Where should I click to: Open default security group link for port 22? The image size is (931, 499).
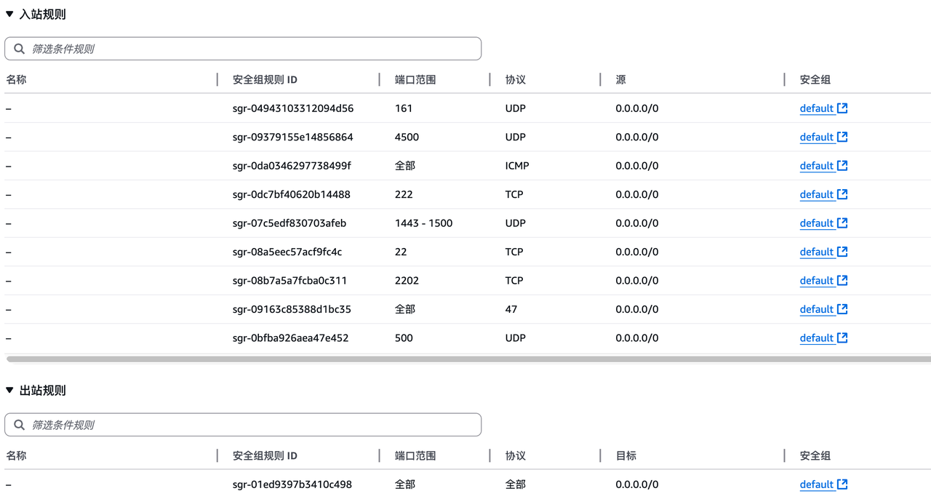[816, 252]
